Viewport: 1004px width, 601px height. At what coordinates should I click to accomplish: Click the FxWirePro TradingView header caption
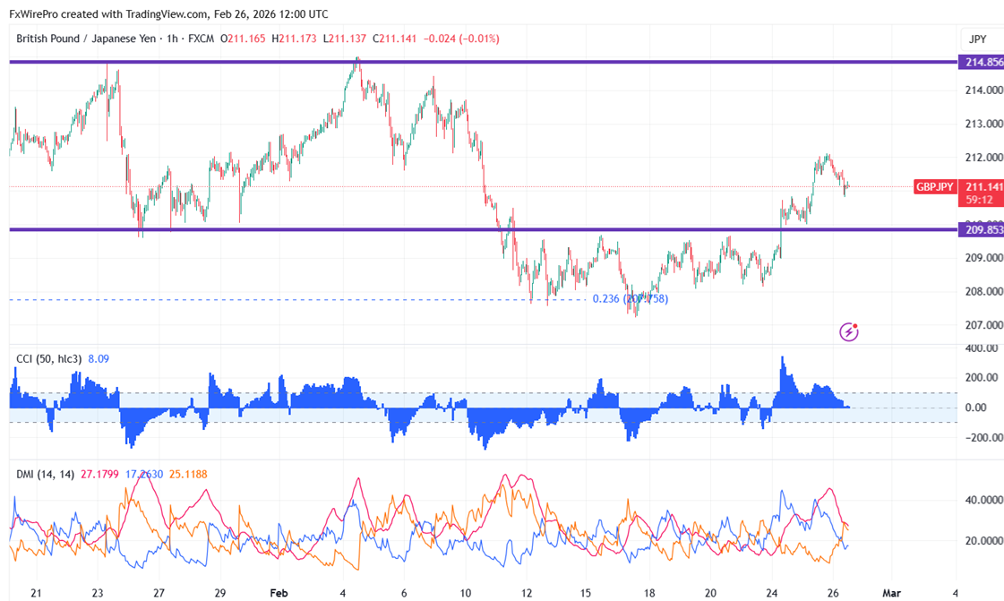pos(168,13)
